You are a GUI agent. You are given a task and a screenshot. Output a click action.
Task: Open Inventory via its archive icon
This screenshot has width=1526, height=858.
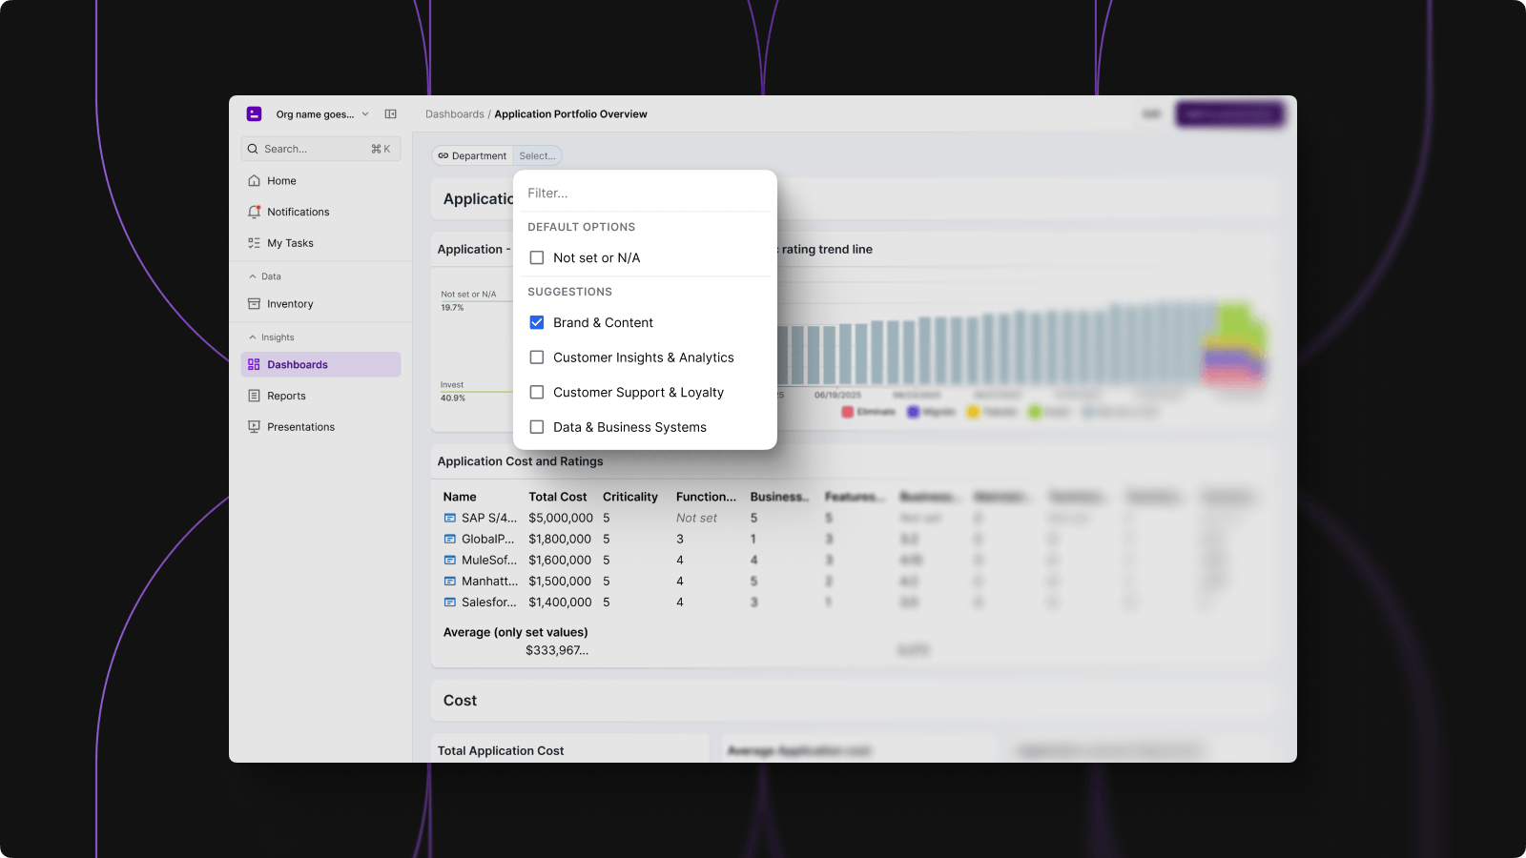[254, 304]
